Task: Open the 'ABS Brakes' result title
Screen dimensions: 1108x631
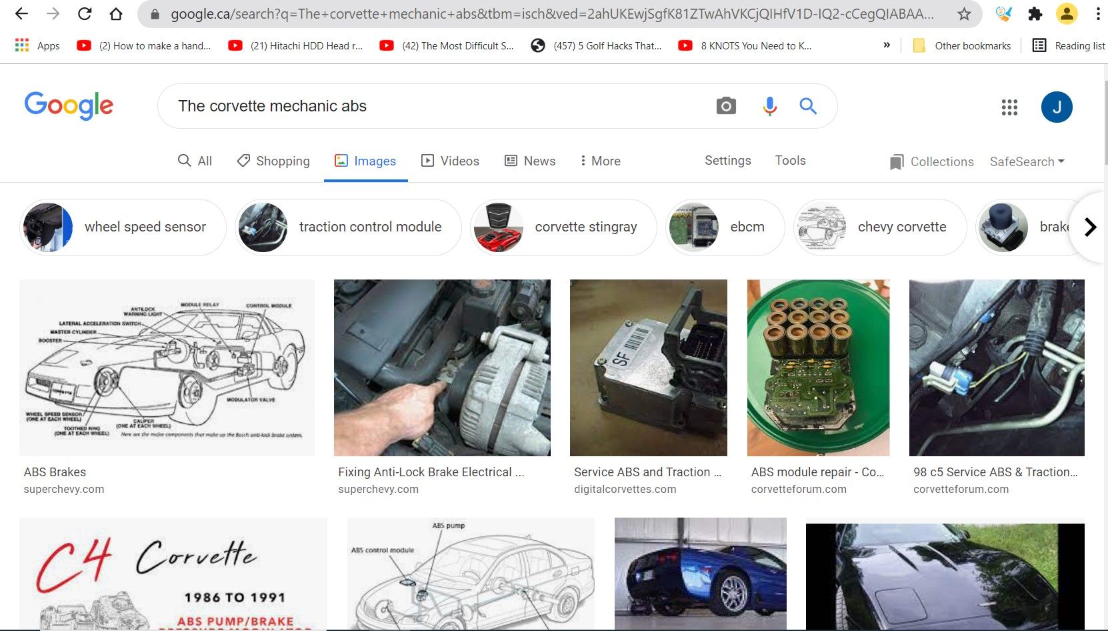Action: point(55,472)
